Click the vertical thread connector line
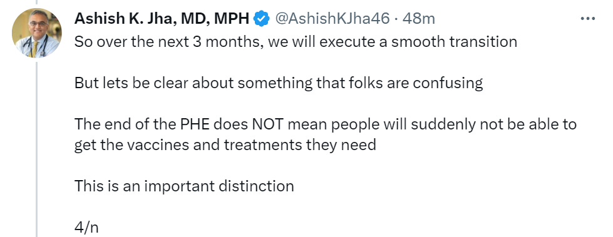The height and width of the screenshot is (237, 613). [37, 148]
